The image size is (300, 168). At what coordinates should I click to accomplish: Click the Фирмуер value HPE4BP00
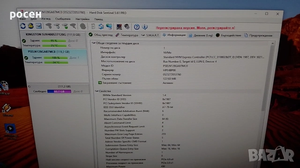[169, 70]
